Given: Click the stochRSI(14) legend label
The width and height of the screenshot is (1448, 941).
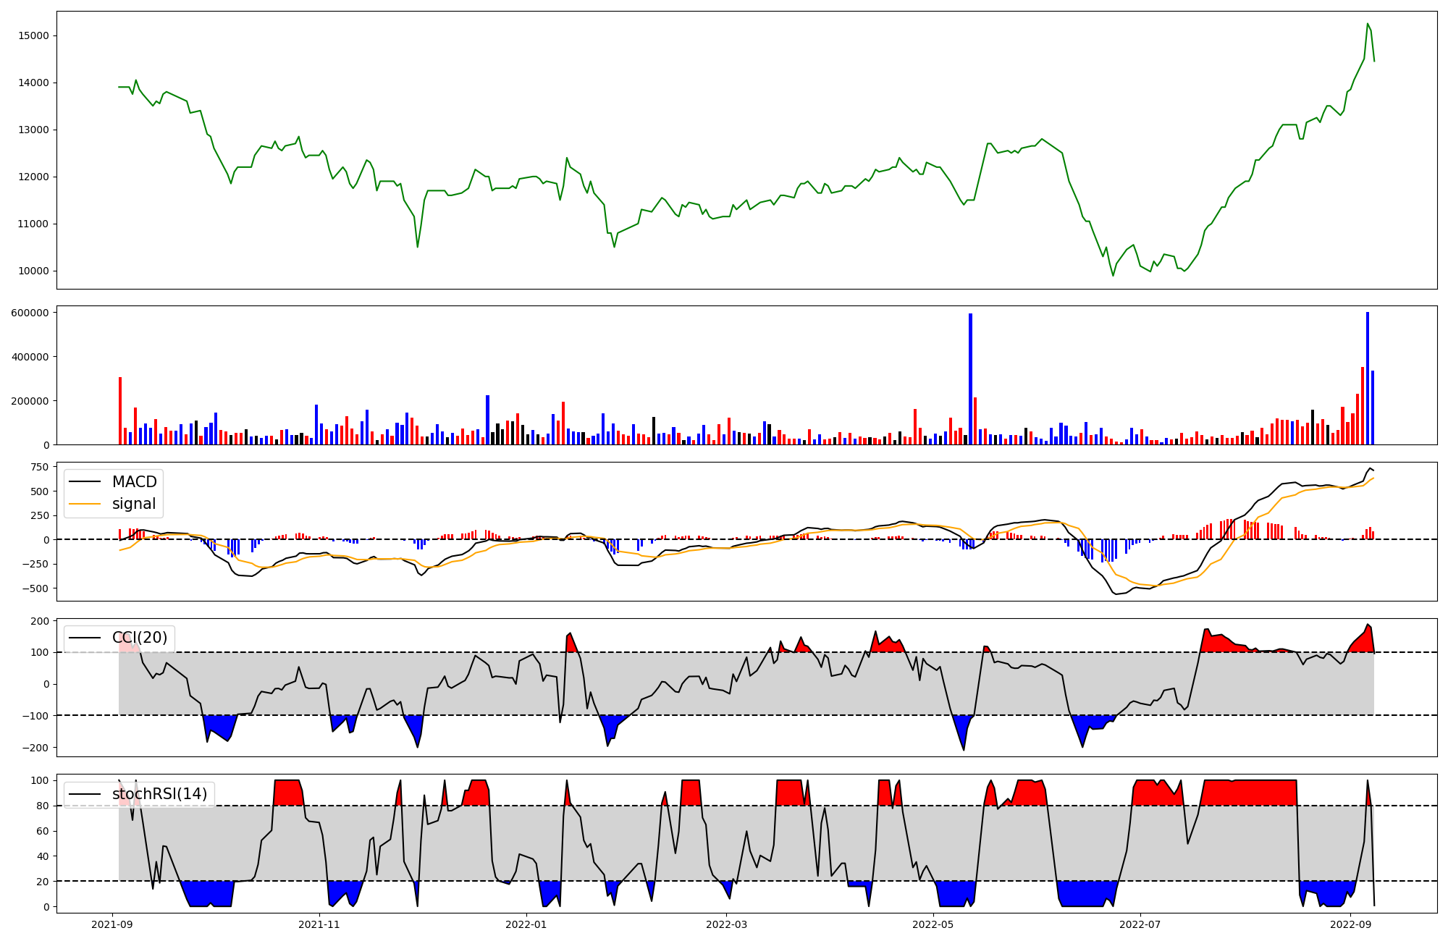Looking at the screenshot, I should 159,794.
